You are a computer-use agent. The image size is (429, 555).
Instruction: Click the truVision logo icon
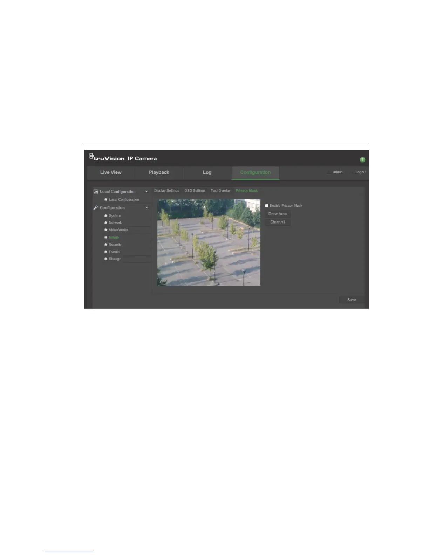click(x=91, y=156)
